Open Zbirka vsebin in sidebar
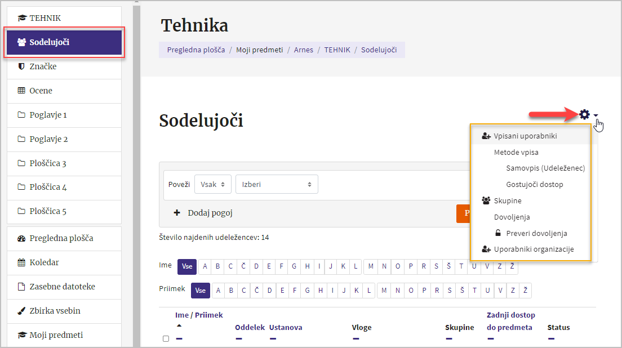 (64, 311)
